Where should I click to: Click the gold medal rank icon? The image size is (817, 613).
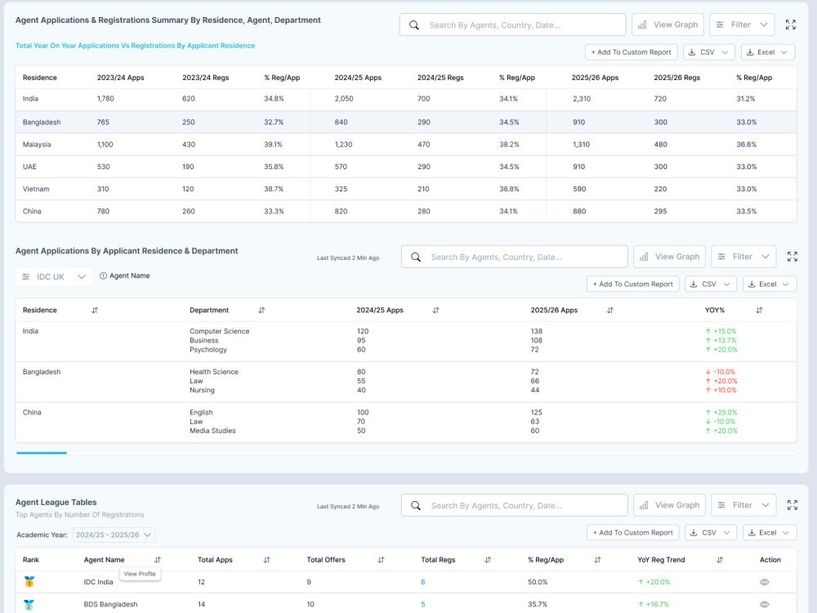click(29, 582)
